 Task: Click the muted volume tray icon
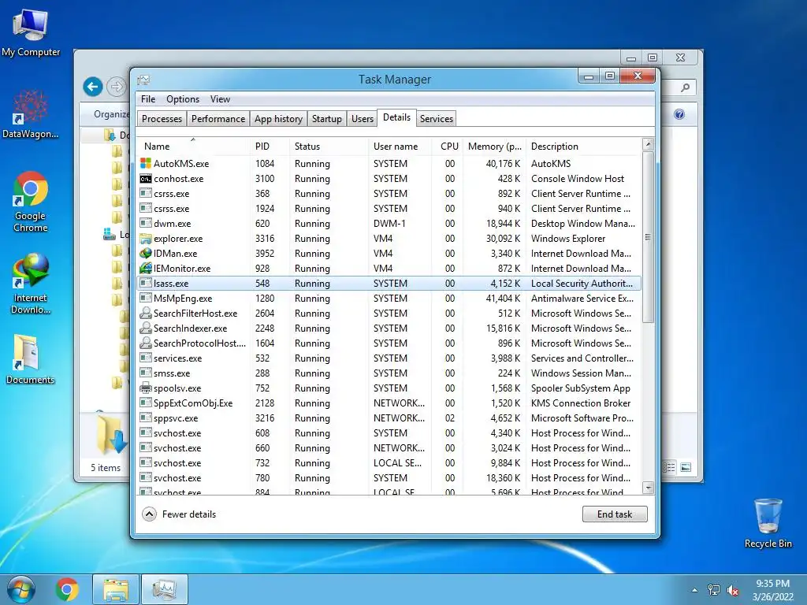733,590
